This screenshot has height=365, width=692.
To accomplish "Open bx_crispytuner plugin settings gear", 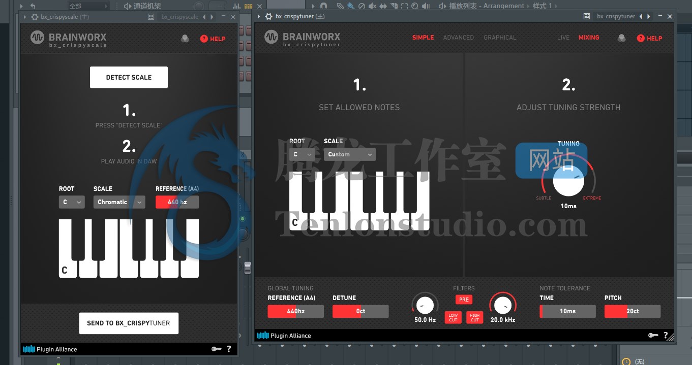I will 269,16.
